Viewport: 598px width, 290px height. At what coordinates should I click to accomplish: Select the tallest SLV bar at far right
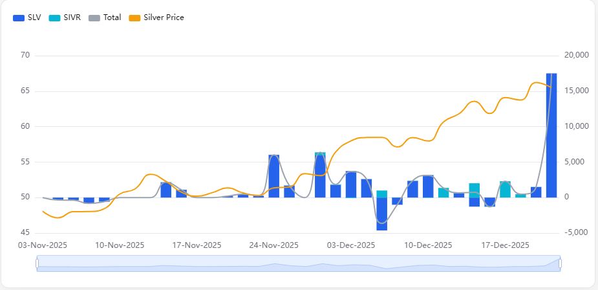551,135
